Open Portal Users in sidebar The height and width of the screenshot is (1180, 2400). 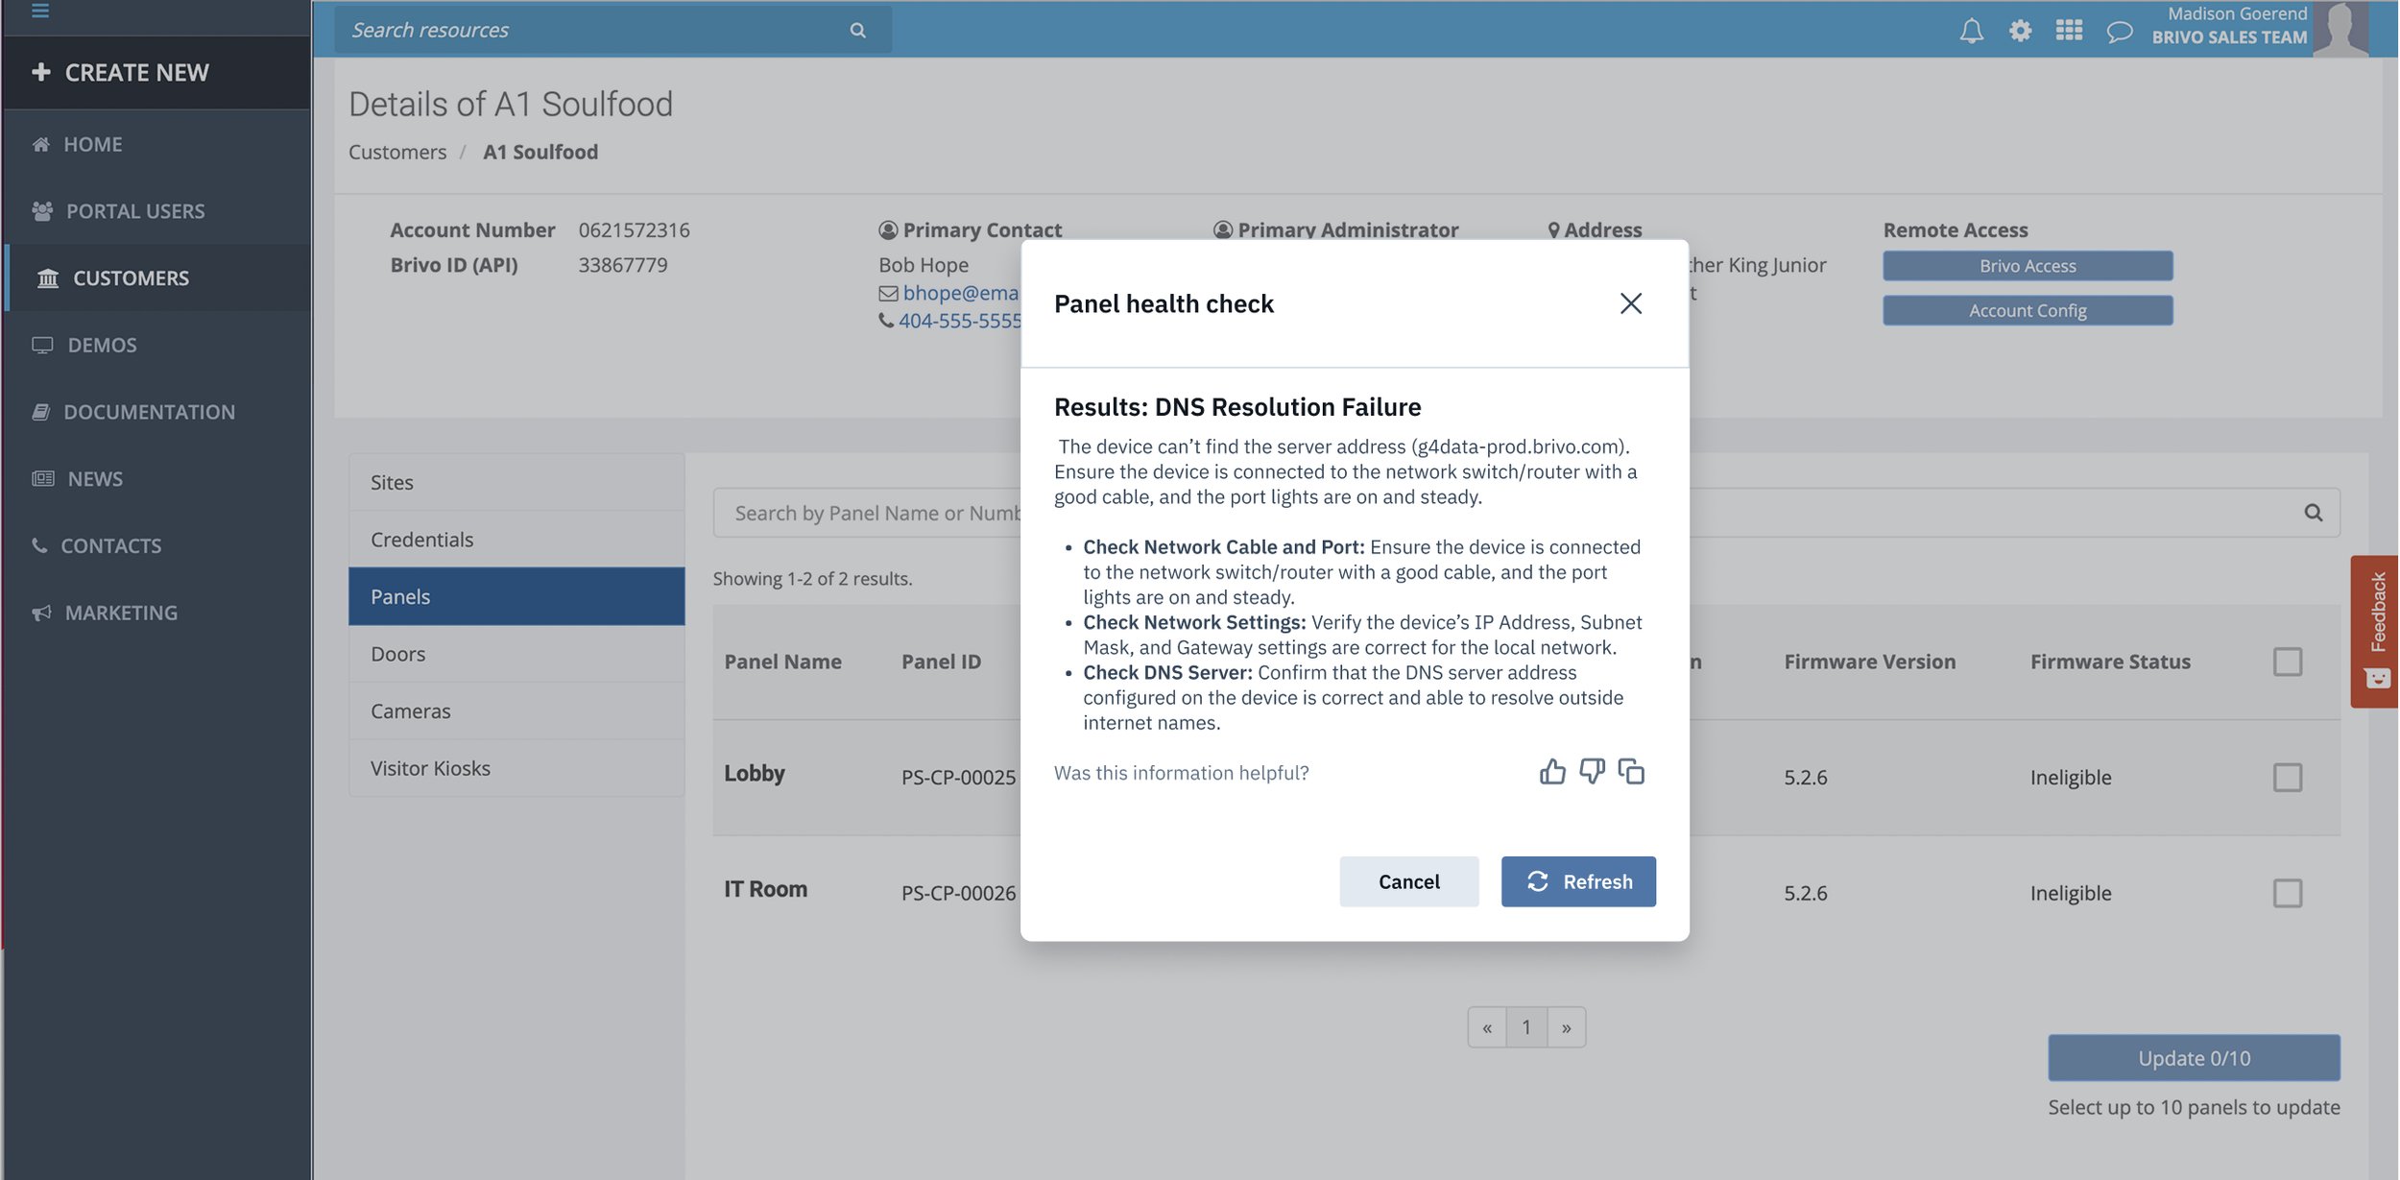(134, 211)
